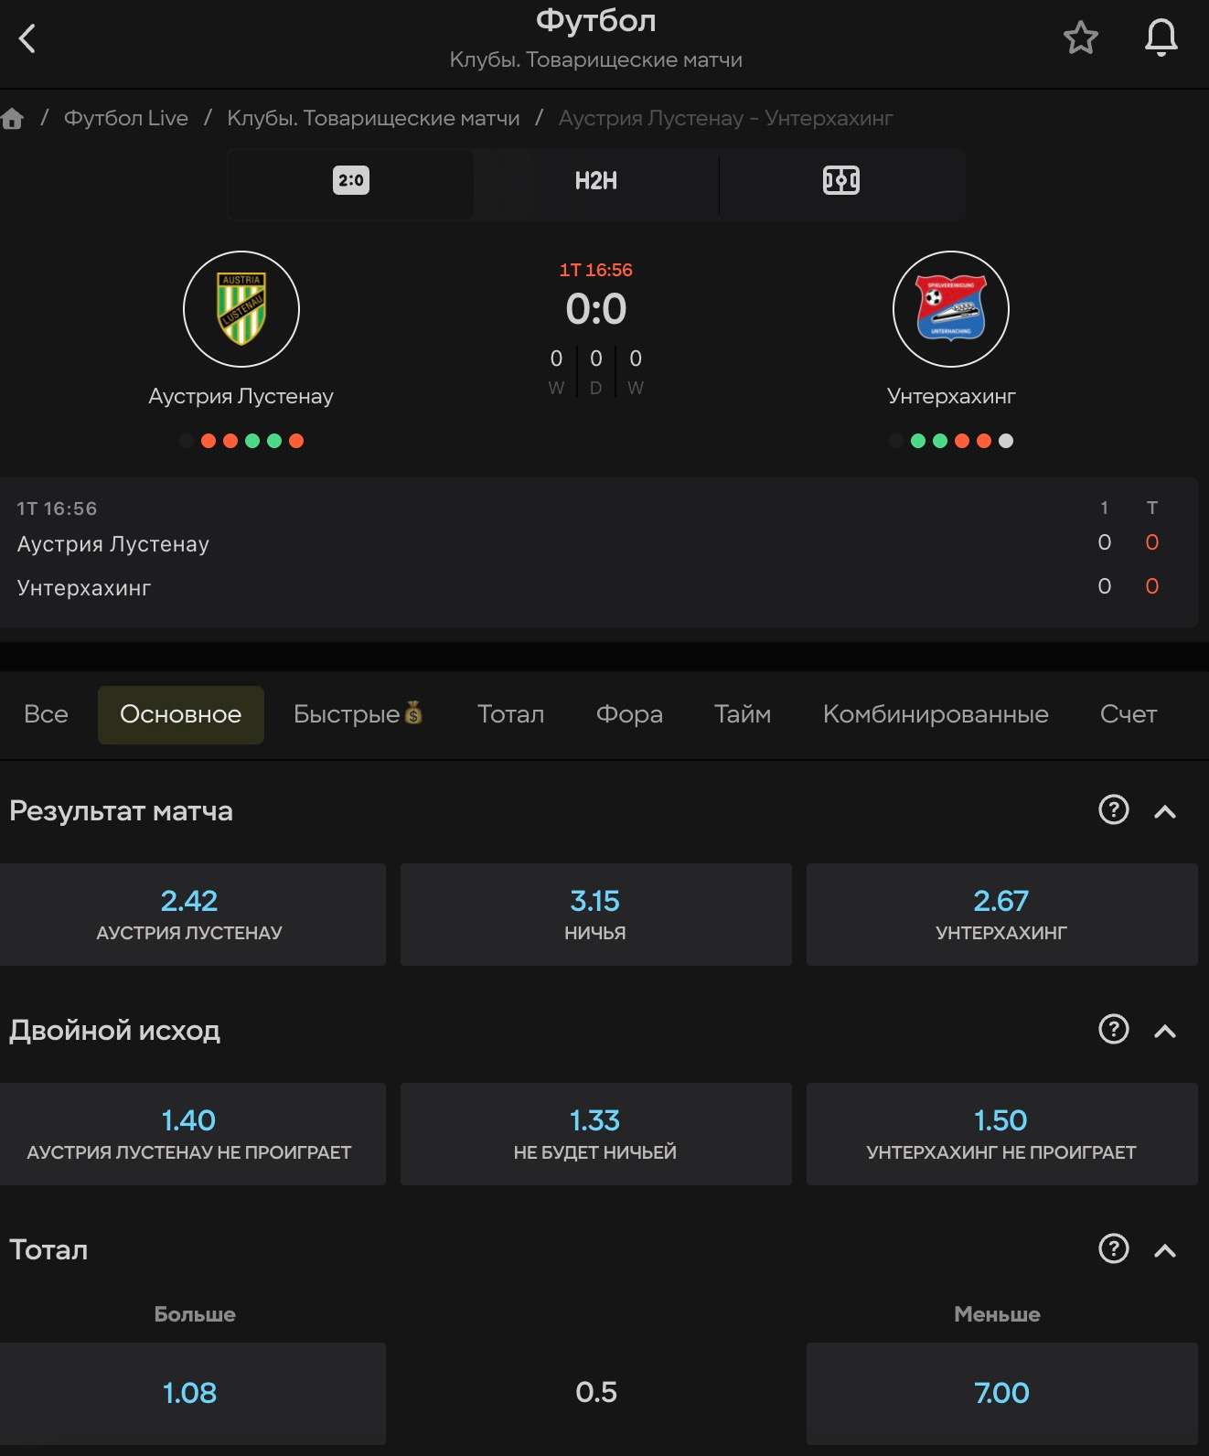This screenshot has width=1209, height=1456.
Task: Show the football pitch live tracker icon
Action: click(x=841, y=180)
